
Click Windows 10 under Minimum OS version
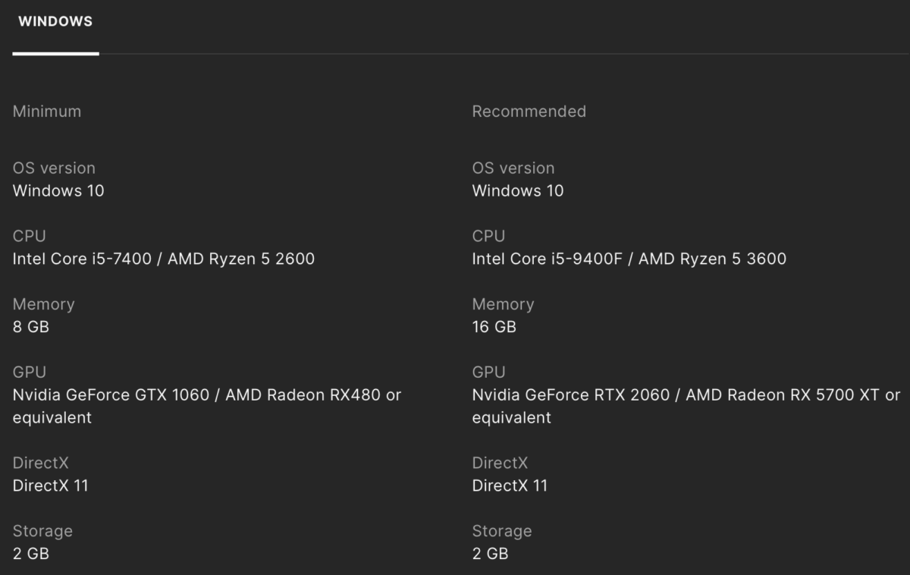(58, 190)
